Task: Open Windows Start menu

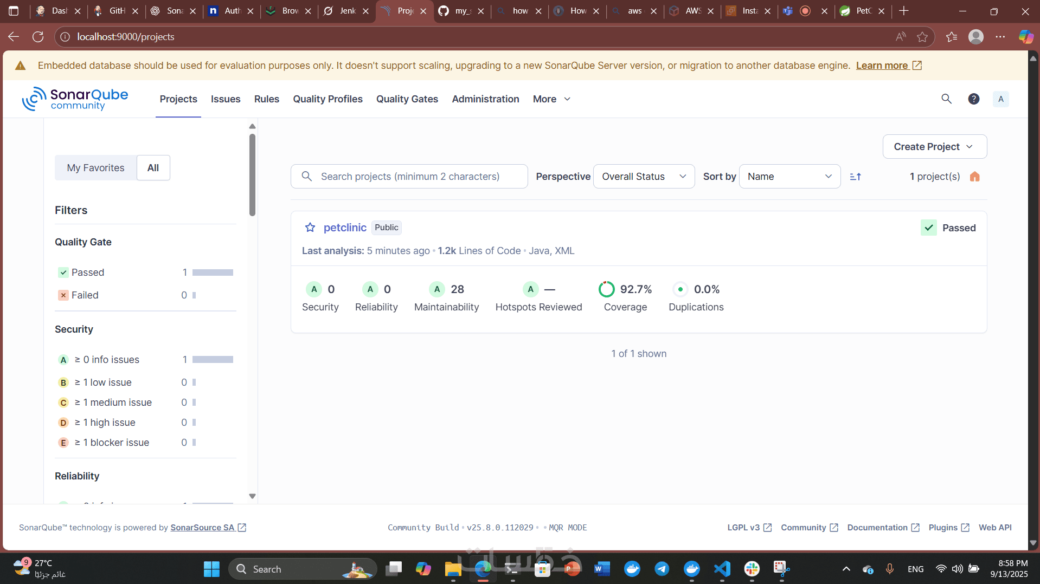Action: [x=211, y=569]
